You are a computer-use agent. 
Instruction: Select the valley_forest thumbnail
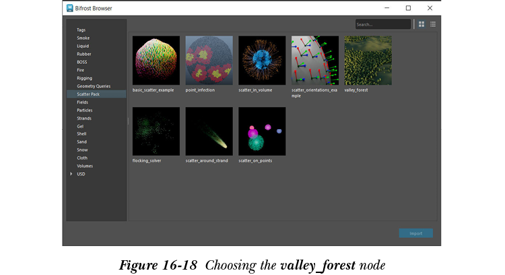(x=368, y=61)
